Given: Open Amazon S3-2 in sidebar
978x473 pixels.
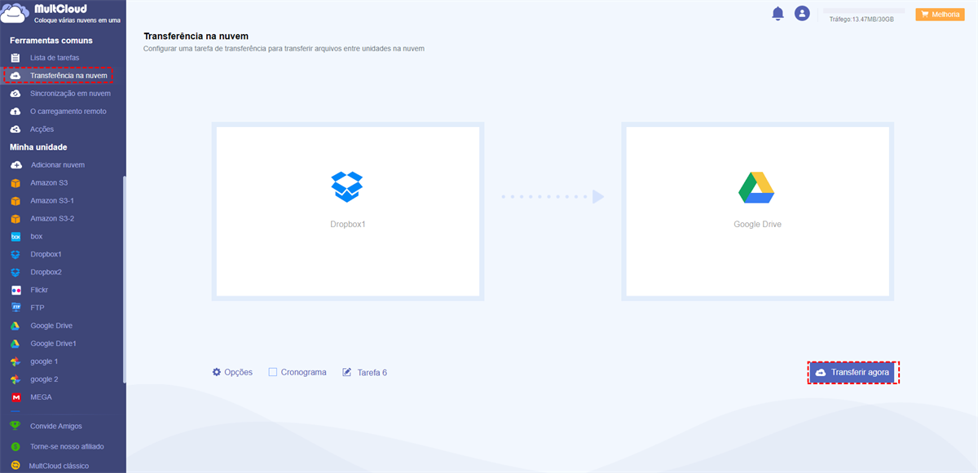Looking at the screenshot, I should coord(52,219).
